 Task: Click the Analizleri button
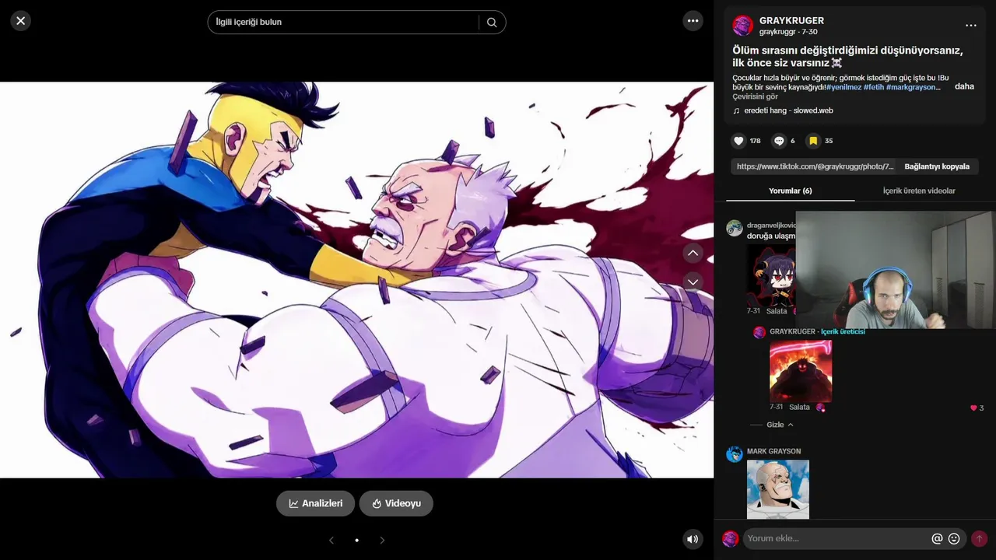coord(315,503)
